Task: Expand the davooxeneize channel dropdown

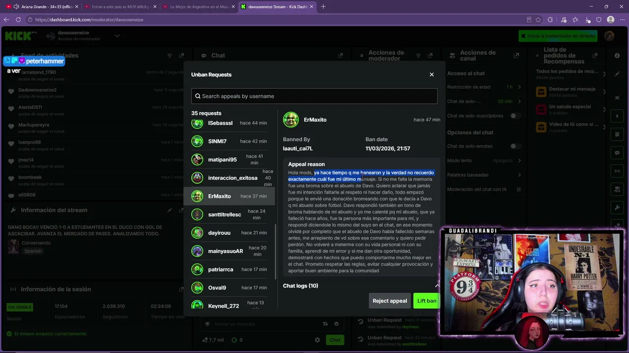Action: coord(117,36)
